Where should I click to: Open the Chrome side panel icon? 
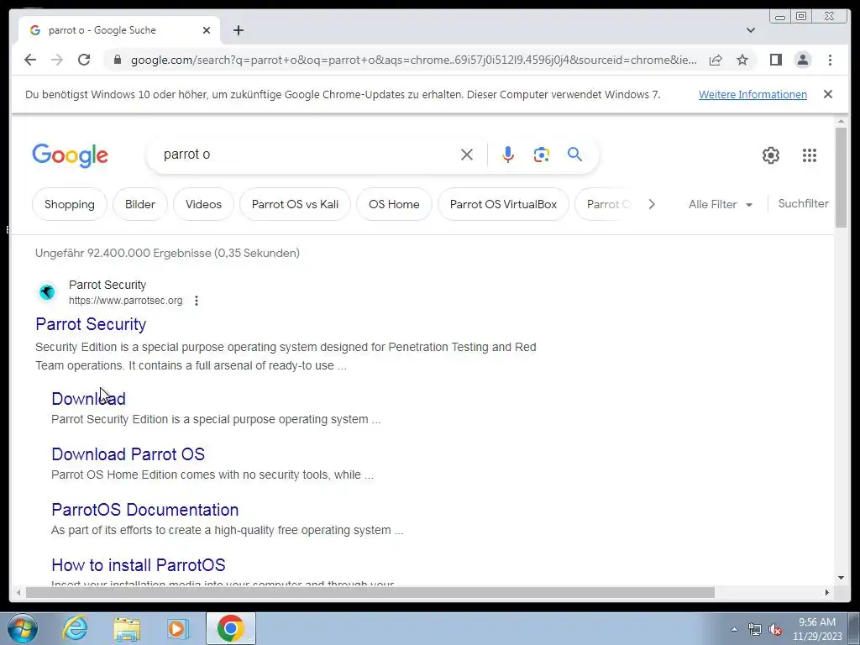(x=775, y=60)
